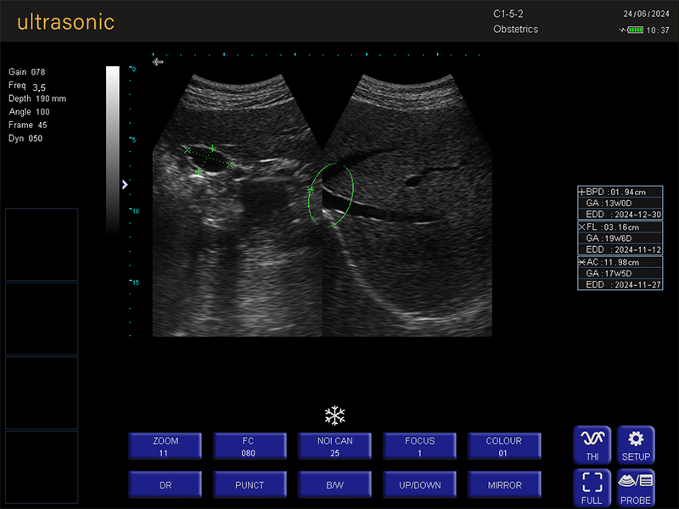Screen dimensions: 679x509
Task: Click the focus position arrow on depth scale
Action: (126, 184)
